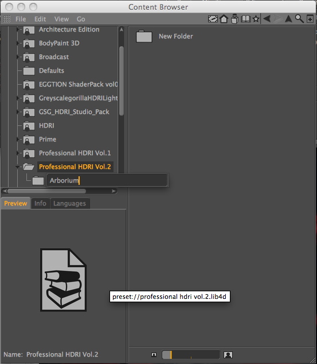
Task: Open the View menu
Action: click(x=61, y=19)
